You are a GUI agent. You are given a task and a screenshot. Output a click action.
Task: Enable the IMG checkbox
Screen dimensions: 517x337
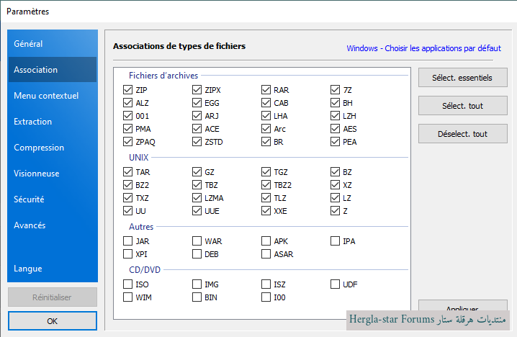point(197,284)
